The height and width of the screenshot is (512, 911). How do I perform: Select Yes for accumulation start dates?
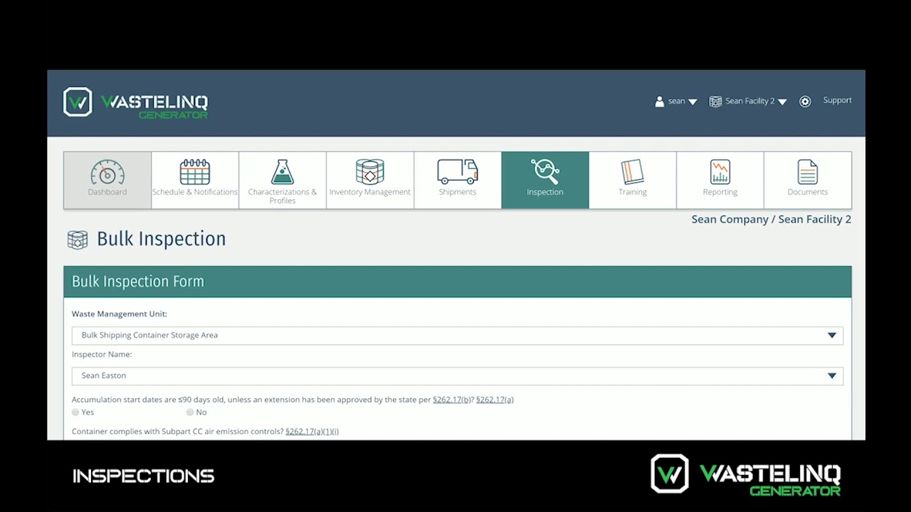pyautogui.click(x=75, y=412)
